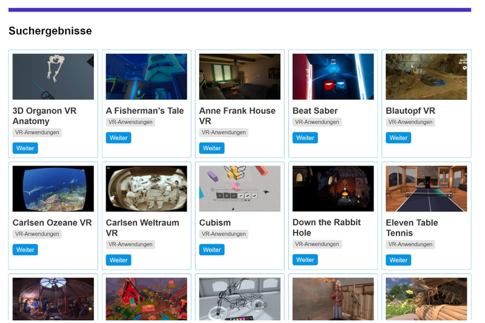Click the Eleven Table Tennis image

tap(426, 188)
